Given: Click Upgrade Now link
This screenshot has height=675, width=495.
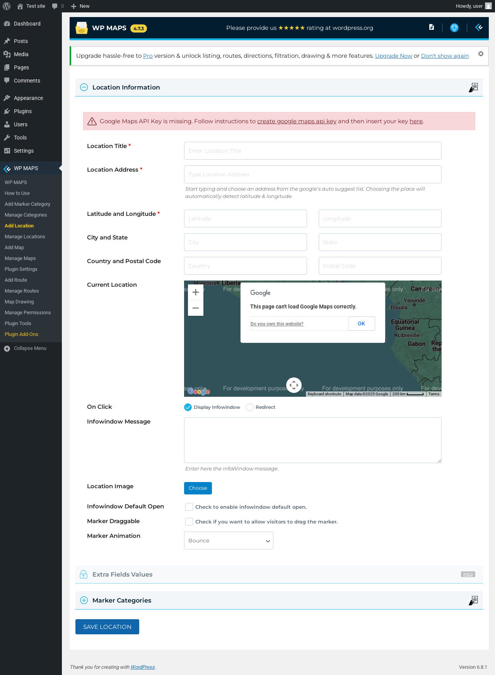Looking at the screenshot, I should point(394,56).
